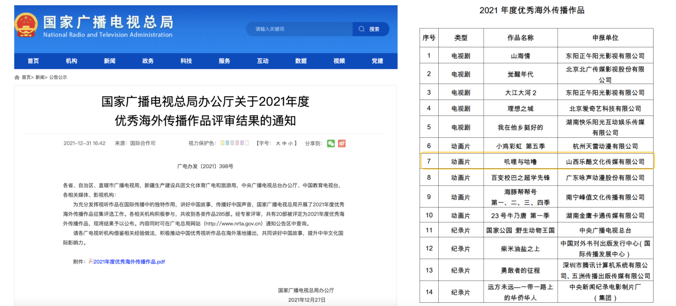Go to 政务 in the navigation bar

point(148,61)
